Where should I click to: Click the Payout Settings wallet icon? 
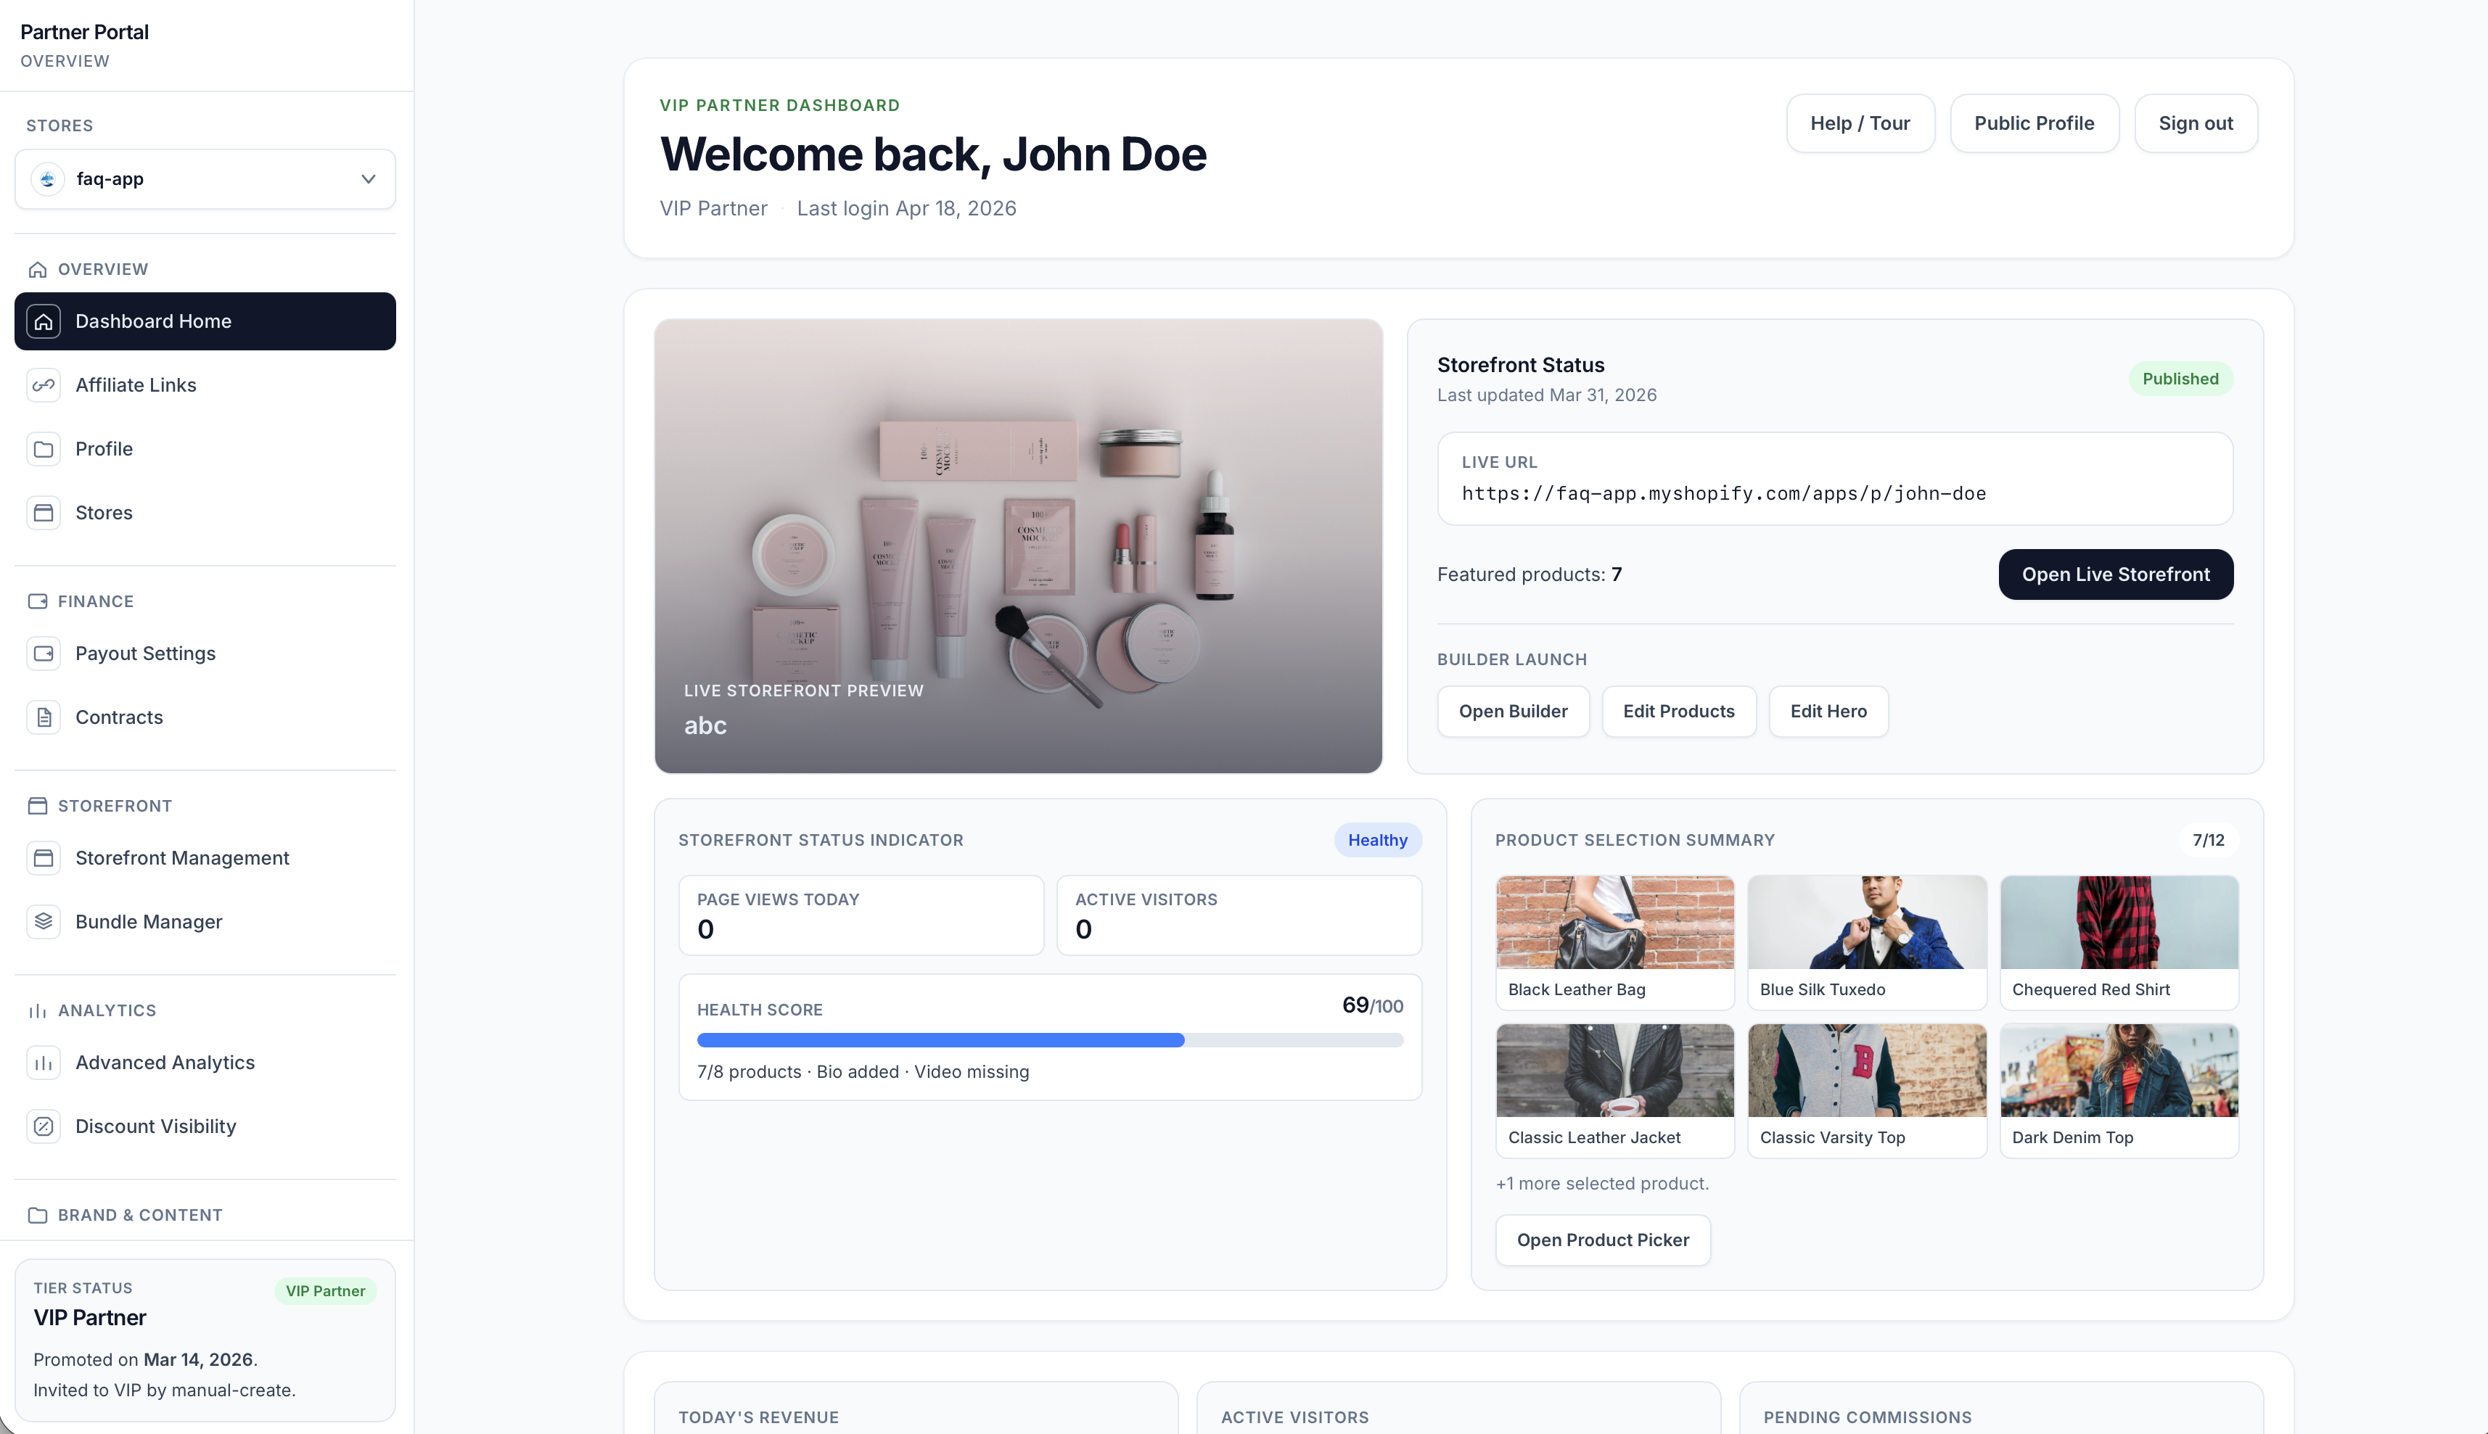pyautogui.click(x=44, y=654)
